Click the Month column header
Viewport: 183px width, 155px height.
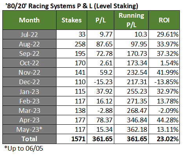point(29,20)
